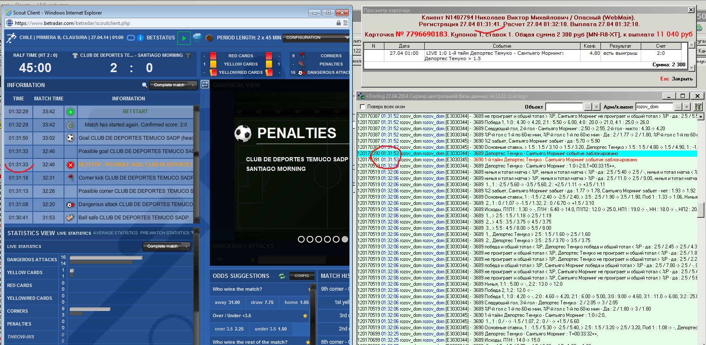Image resolution: width=706 pixels, height=345 pixels.
Task: Select the third graphical view slide dot
Action: tap(319, 239)
